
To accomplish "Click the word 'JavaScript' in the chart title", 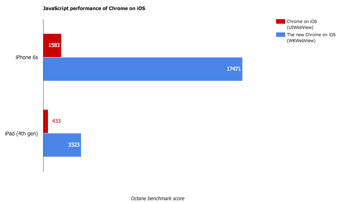I will [x=55, y=8].
